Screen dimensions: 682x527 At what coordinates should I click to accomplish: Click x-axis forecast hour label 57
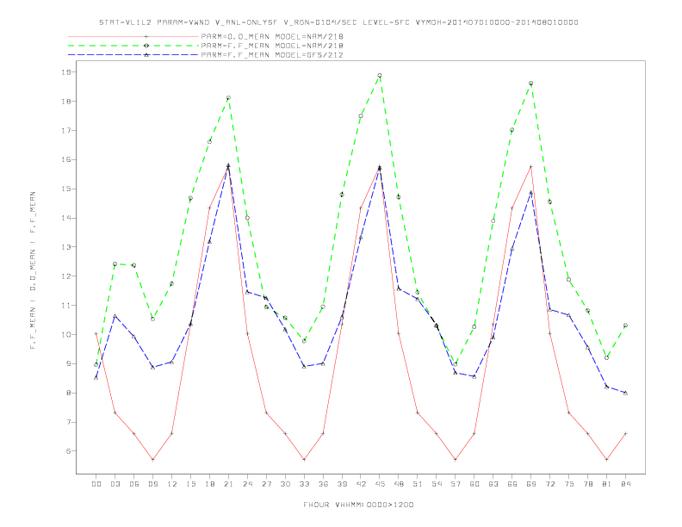pos(456,484)
